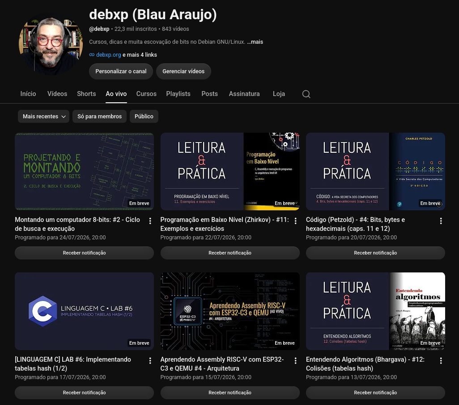This screenshot has width=459, height=405.
Task: Open title 'Entendendo Algoritmos (Bhargava) - #12'
Action: pos(365,364)
